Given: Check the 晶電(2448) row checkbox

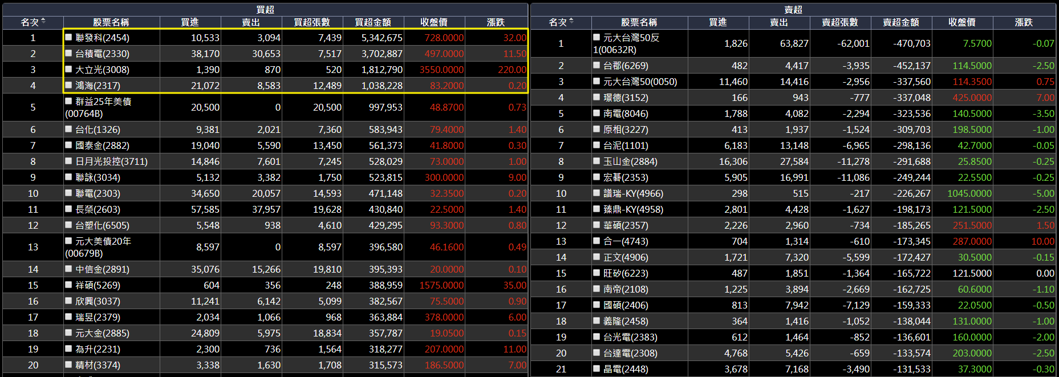Looking at the screenshot, I should click(597, 369).
